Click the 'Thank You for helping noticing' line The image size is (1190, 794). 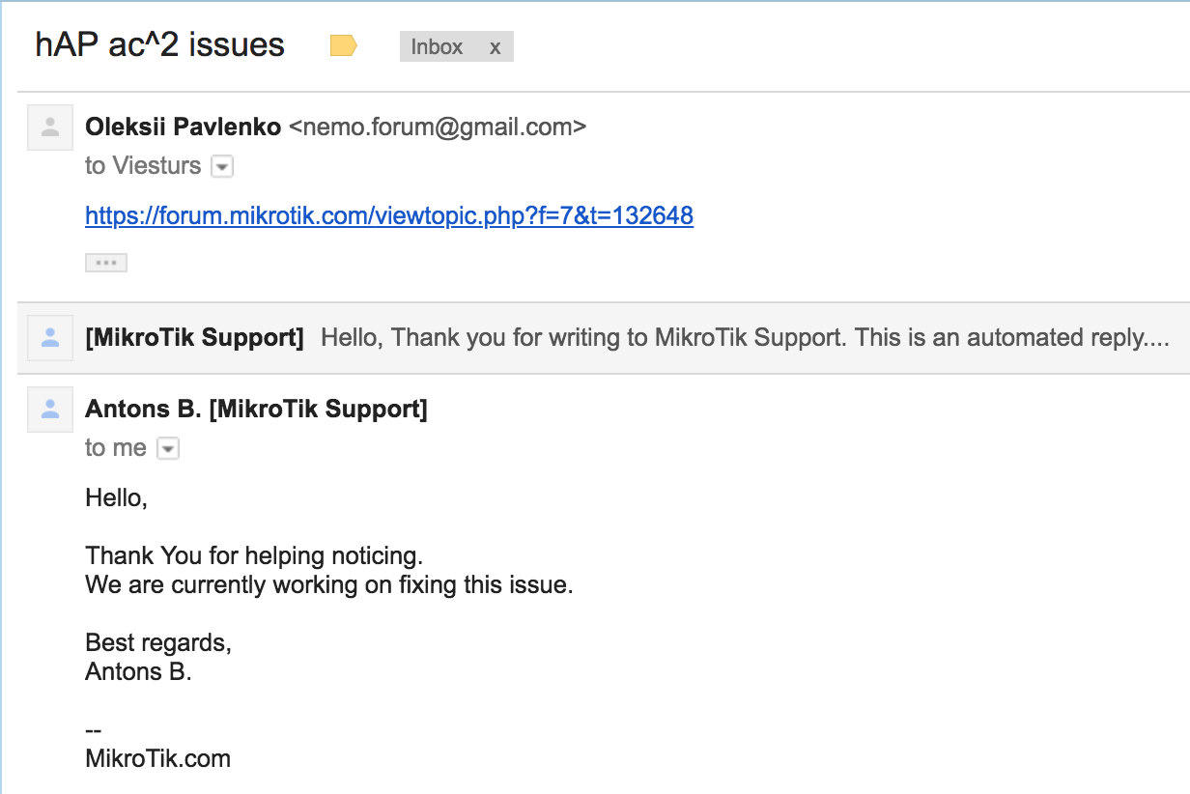[x=254, y=556]
